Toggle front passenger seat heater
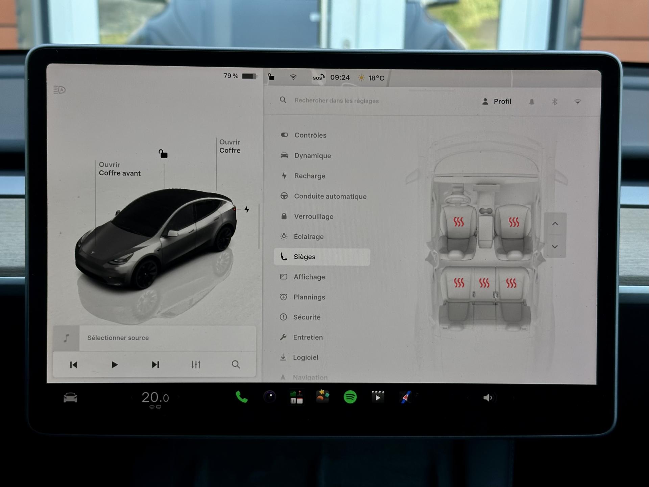 tap(514, 222)
